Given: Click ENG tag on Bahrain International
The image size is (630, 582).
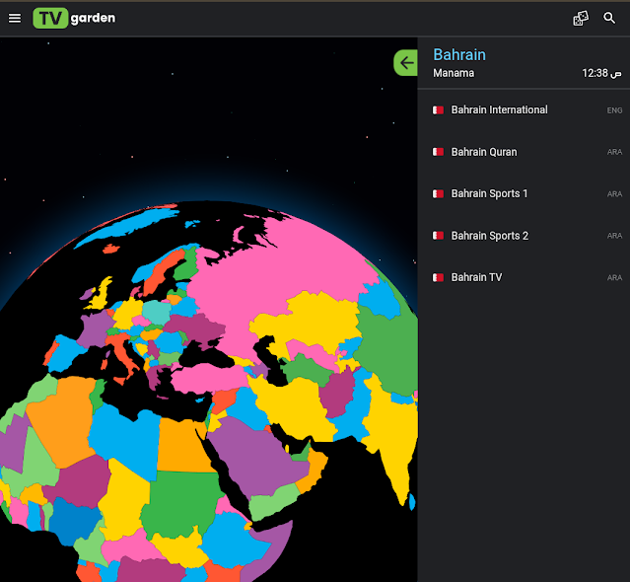Looking at the screenshot, I should pyautogui.click(x=614, y=110).
